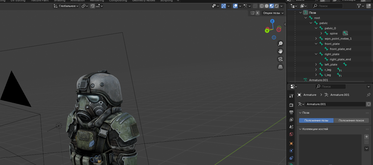This screenshot has width=373, height=165.
Task: Add a bone collection with plus button
Action: click(x=366, y=137)
